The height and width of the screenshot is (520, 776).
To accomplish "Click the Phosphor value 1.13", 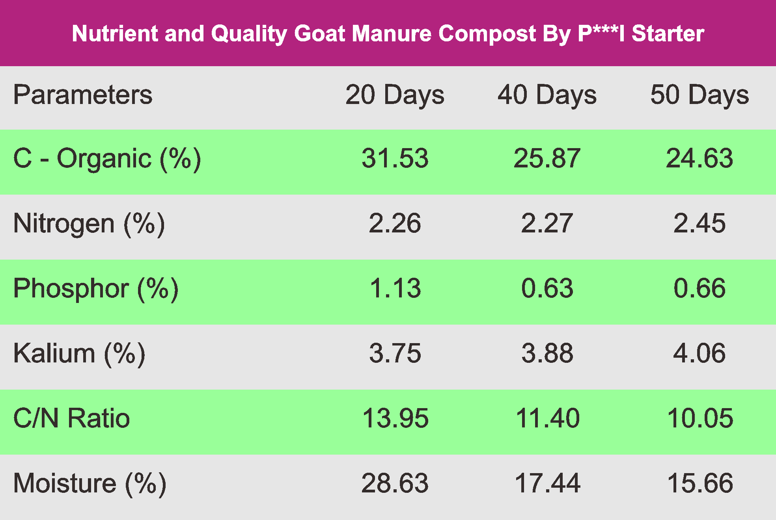I will point(395,288).
